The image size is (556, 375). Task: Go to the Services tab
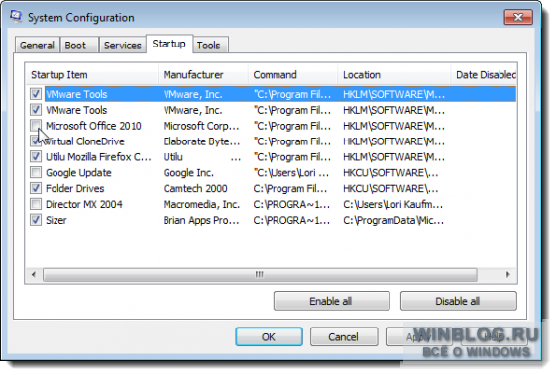pos(122,46)
